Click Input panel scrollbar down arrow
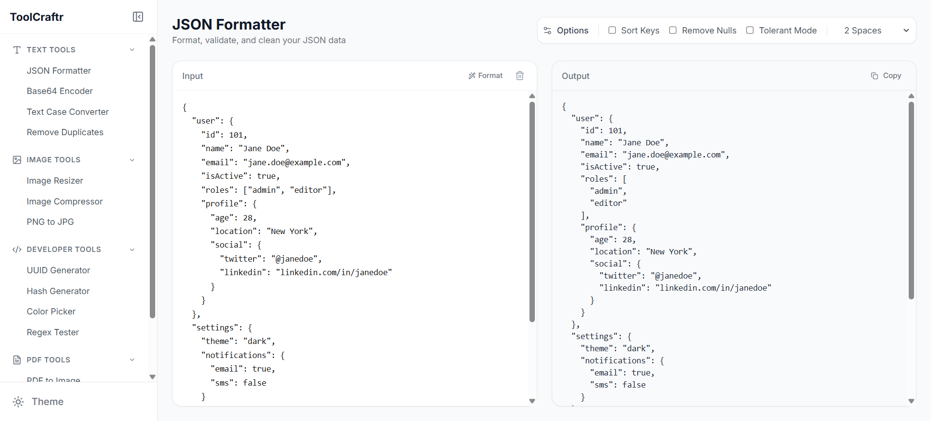 click(532, 401)
